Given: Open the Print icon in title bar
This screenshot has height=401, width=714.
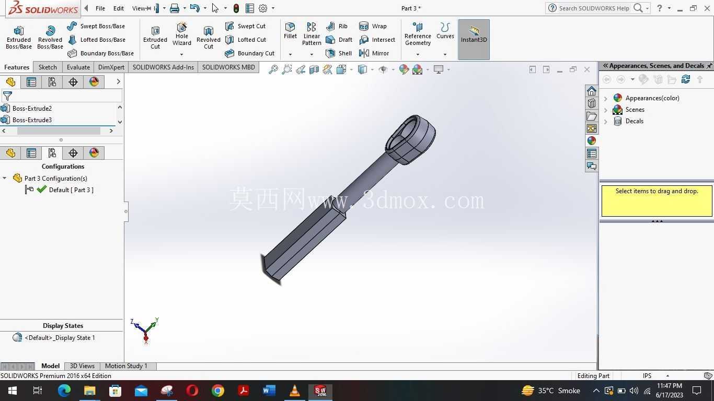Looking at the screenshot, I should point(175,8).
